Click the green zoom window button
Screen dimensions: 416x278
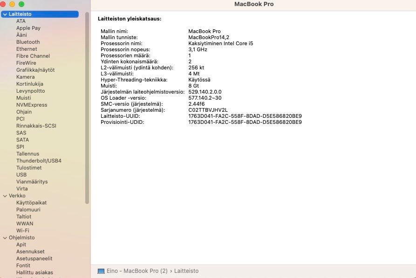(21, 4)
